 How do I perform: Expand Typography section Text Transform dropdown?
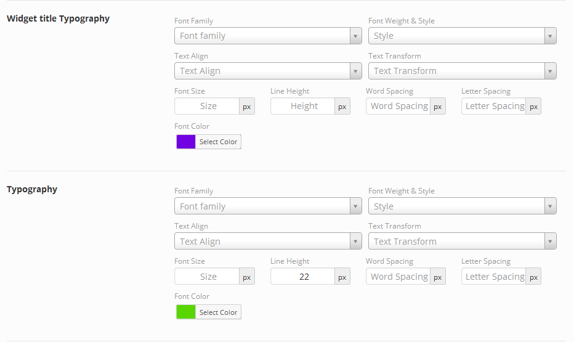point(463,242)
